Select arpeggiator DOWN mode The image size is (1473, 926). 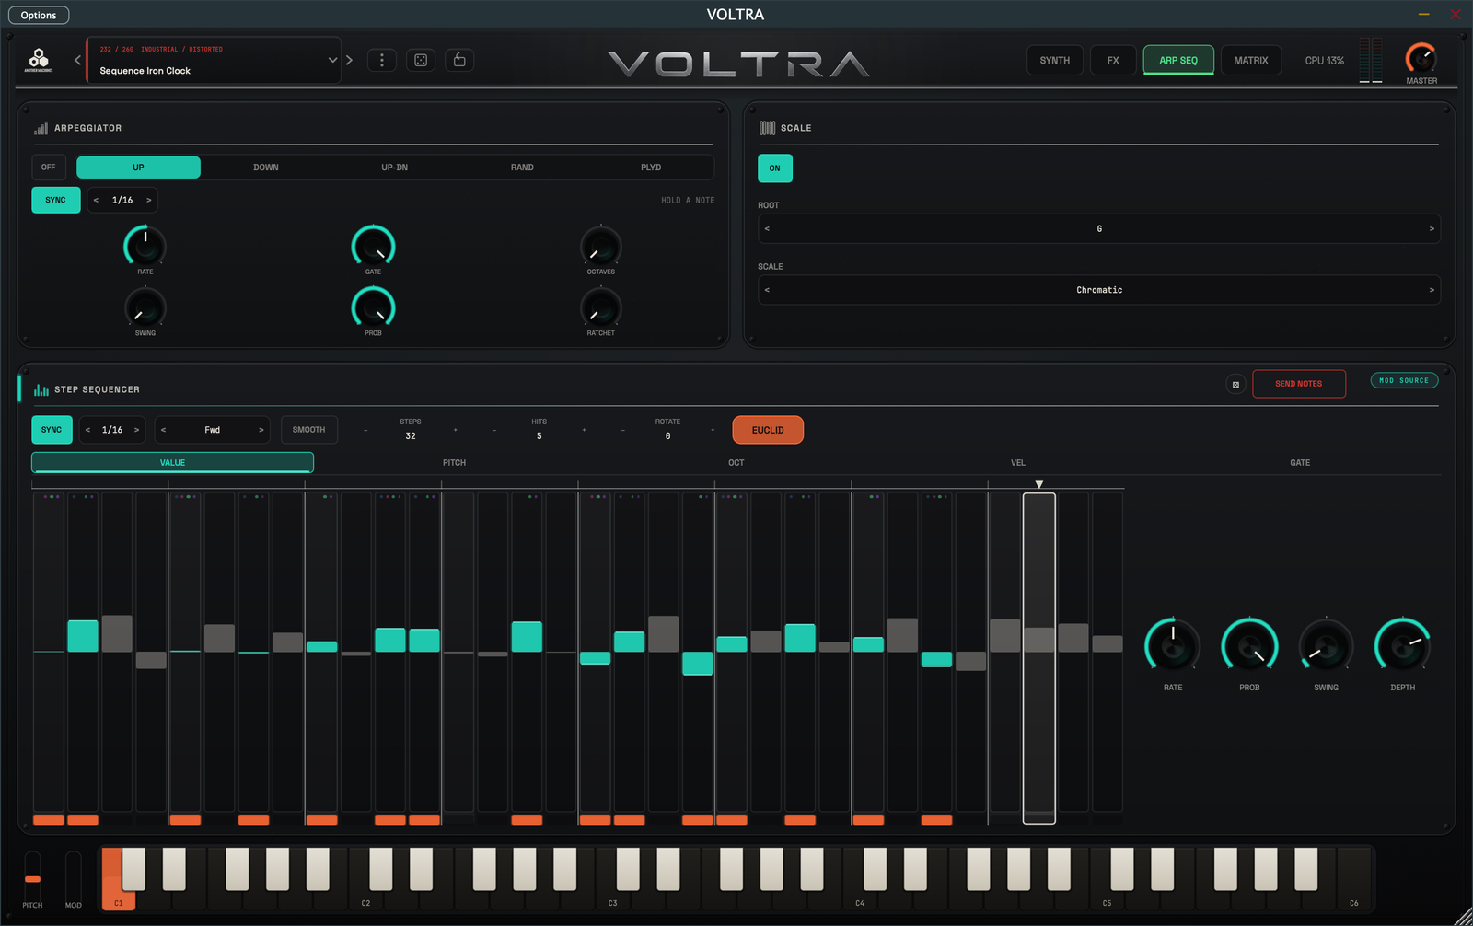(x=266, y=168)
